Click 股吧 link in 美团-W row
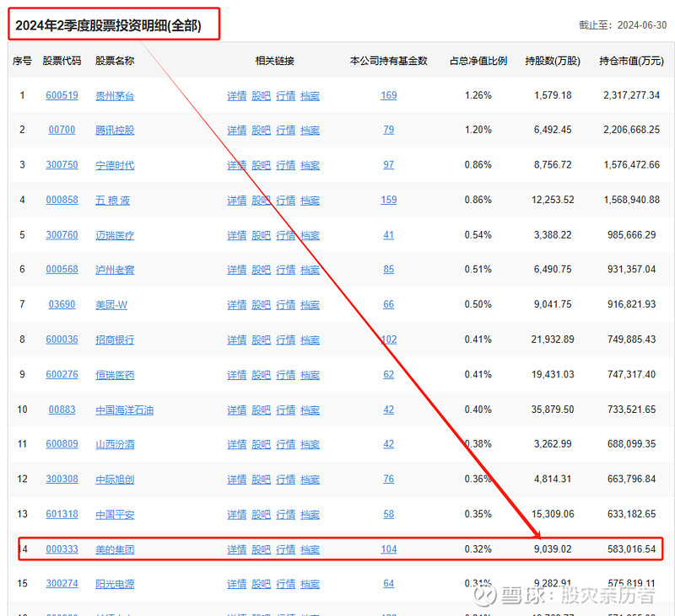The height and width of the screenshot is (616, 675). pyautogui.click(x=261, y=305)
